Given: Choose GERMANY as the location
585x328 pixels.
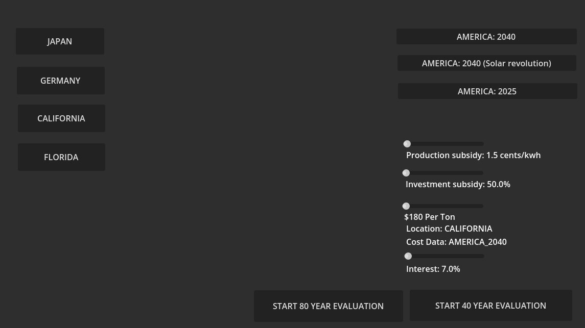Looking at the screenshot, I should pyautogui.click(x=60, y=81).
